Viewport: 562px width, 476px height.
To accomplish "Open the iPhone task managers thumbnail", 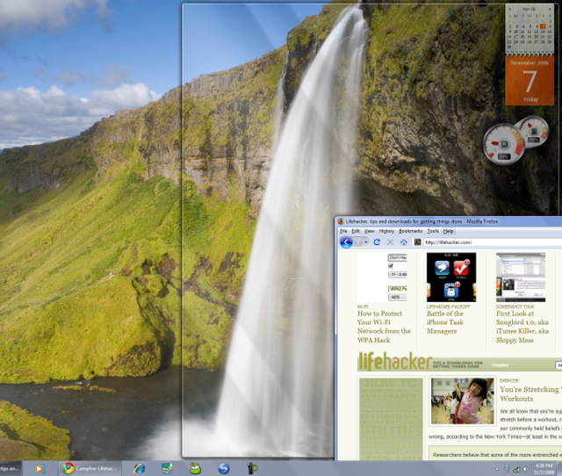I will (451, 277).
